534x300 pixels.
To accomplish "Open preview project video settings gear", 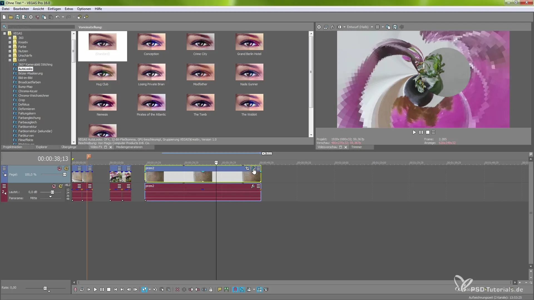I will coord(319,27).
